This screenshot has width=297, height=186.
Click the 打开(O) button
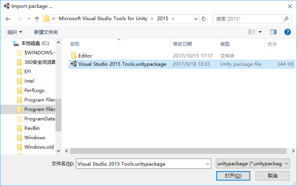[x=233, y=176]
